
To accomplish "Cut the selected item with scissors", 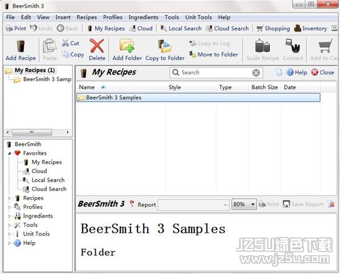I will point(70,43).
